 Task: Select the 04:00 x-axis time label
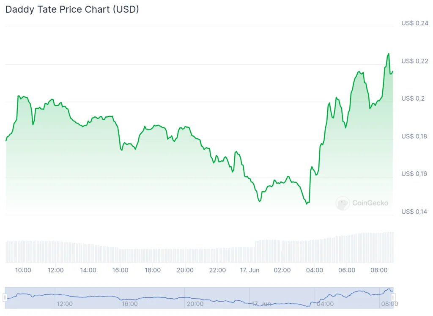pos(315,270)
